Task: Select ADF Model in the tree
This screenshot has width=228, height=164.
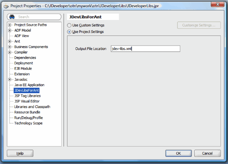Action: 22,30
